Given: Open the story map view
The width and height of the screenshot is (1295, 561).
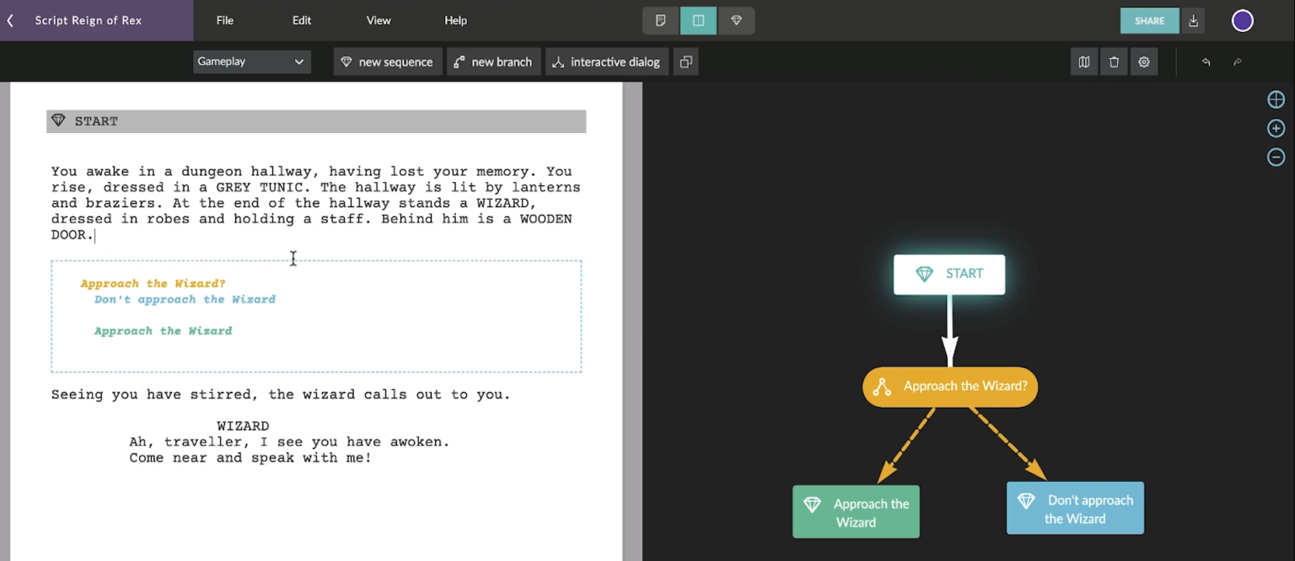Looking at the screenshot, I should pos(1084,61).
